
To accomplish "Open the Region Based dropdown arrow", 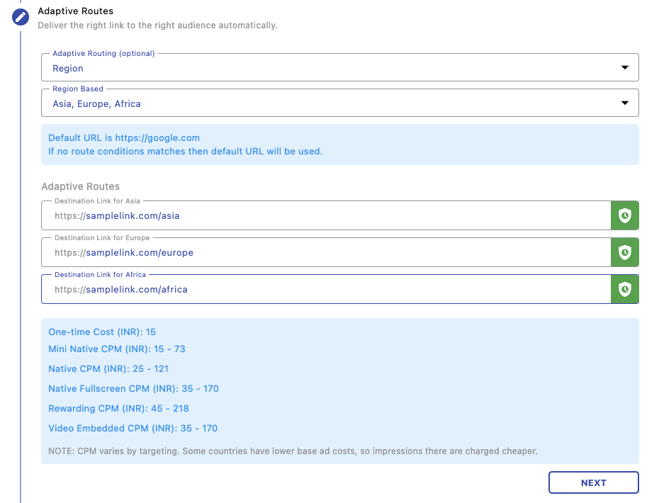I will point(624,103).
